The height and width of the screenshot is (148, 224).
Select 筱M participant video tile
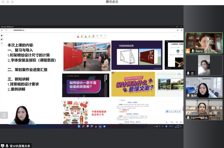click(204, 87)
